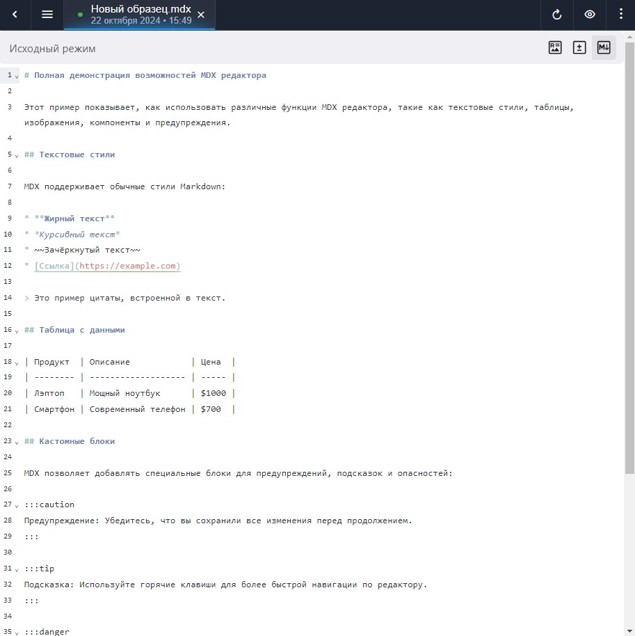Toggle preview with the eye icon
635x636 pixels.
[x=590, y=15]
